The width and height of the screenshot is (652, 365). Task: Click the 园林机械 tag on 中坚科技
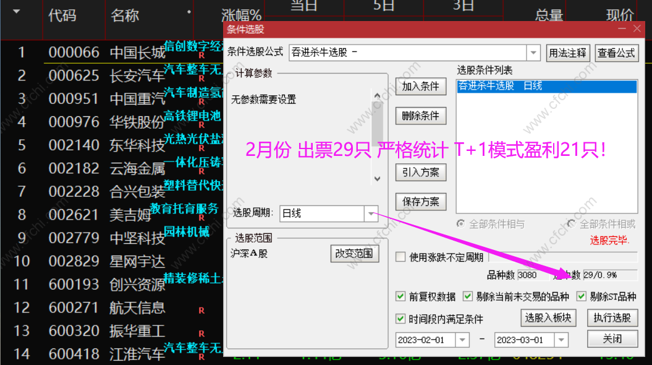[187, 232]
